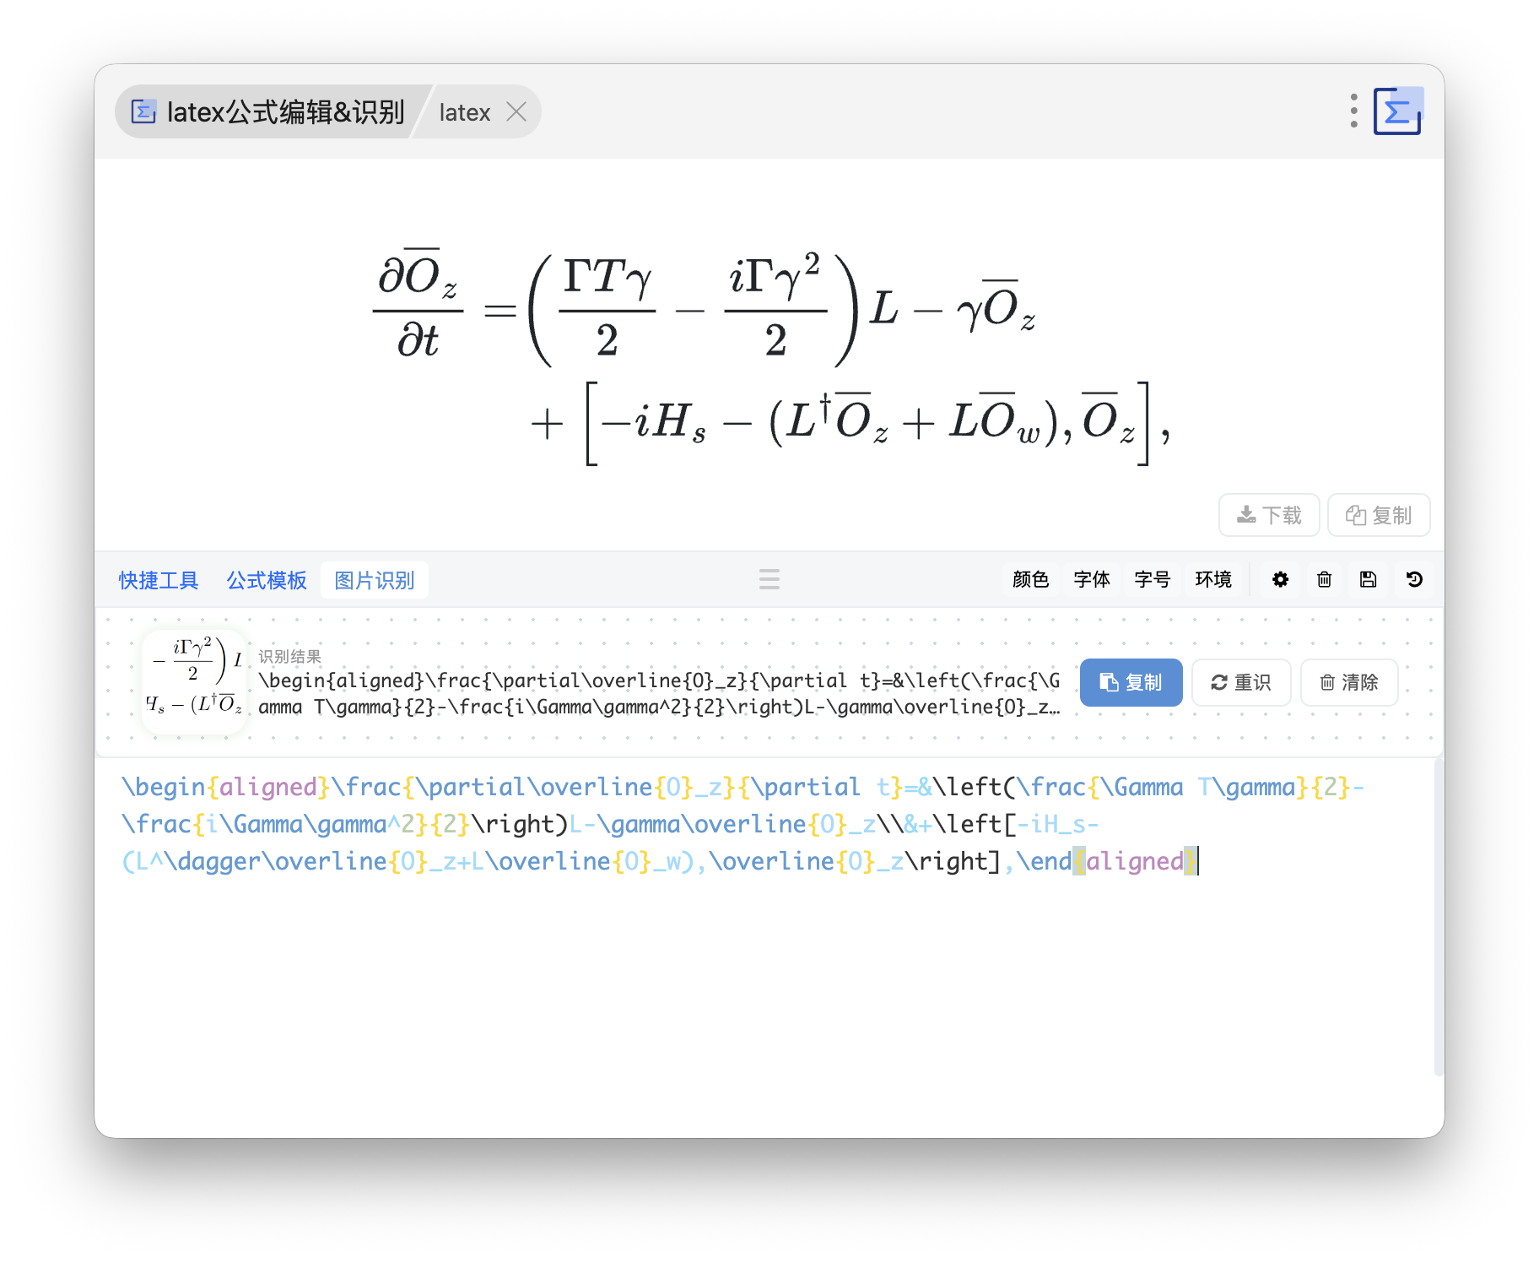Screen dimensions: 1539x1263
Task: Open the 快捷工具 tab
Action: (159, 580)
